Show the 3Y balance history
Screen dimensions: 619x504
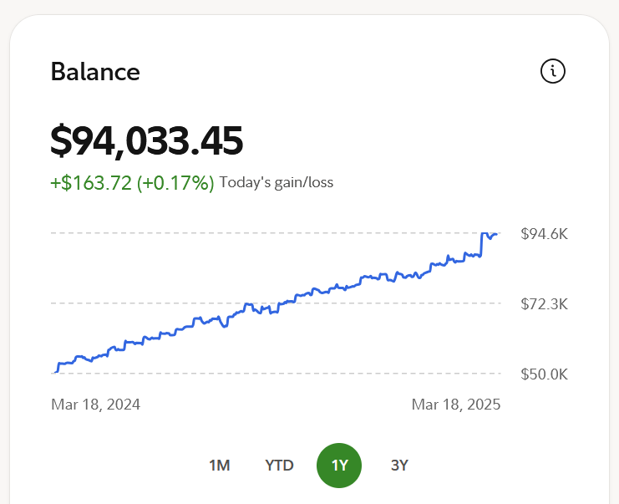coord(399,466)
